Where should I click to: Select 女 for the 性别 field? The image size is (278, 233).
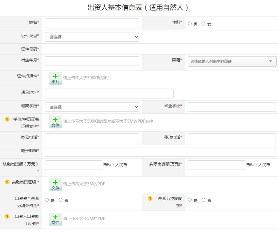click(x=204, y=24)
